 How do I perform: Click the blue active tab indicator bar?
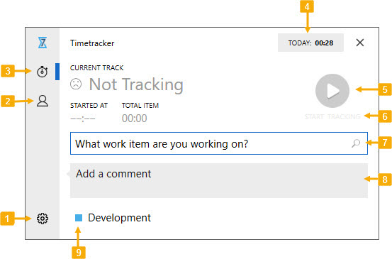(x=57, y=72)
